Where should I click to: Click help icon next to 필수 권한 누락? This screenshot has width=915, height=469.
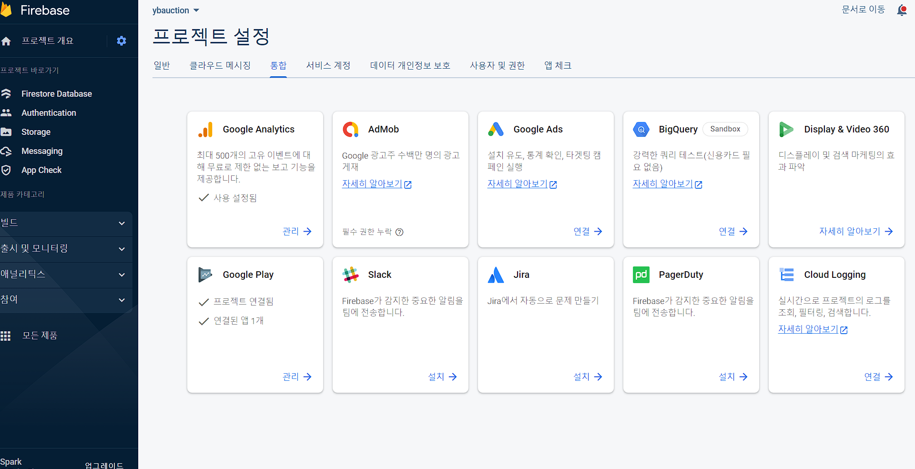pos(399,232)
